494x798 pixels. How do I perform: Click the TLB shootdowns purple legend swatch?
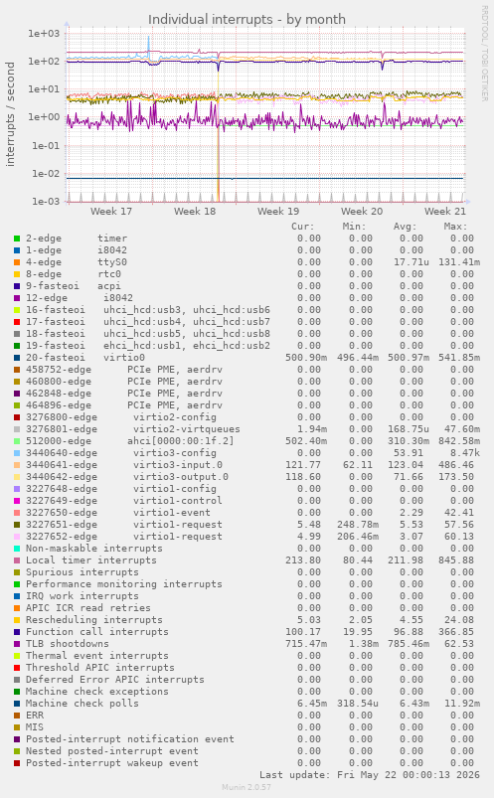(x=17, y=644)
